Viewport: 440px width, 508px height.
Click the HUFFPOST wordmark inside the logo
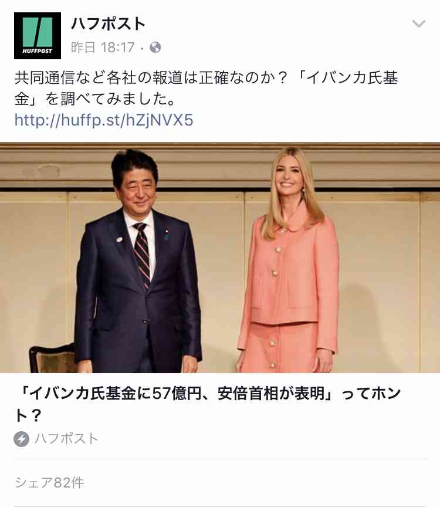tap(38, 51)
